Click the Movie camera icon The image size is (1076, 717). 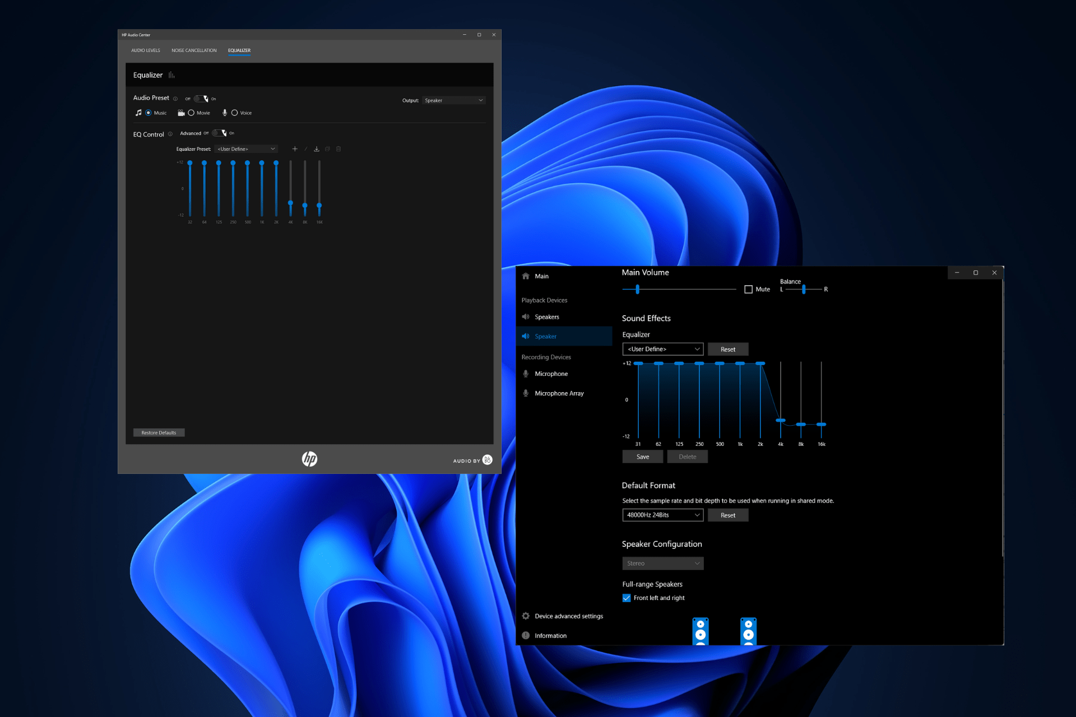coord(180,113)
